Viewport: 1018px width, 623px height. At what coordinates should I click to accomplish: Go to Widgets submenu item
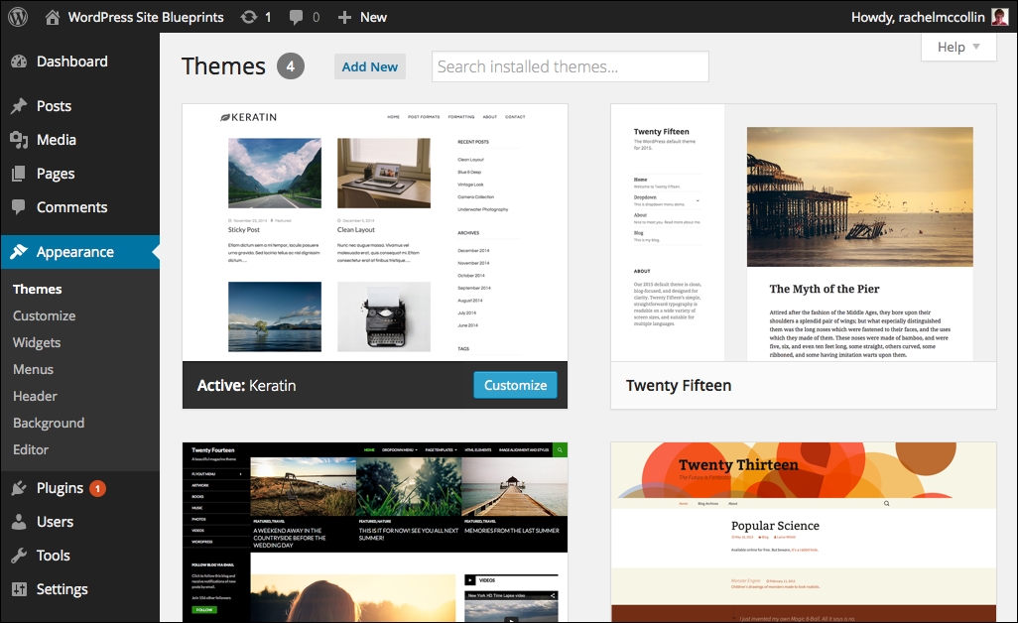[x=37, y=342]
